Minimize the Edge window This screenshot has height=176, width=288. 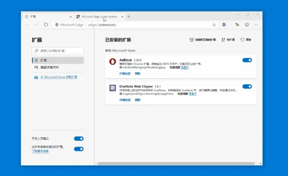[x=238, y=15]
